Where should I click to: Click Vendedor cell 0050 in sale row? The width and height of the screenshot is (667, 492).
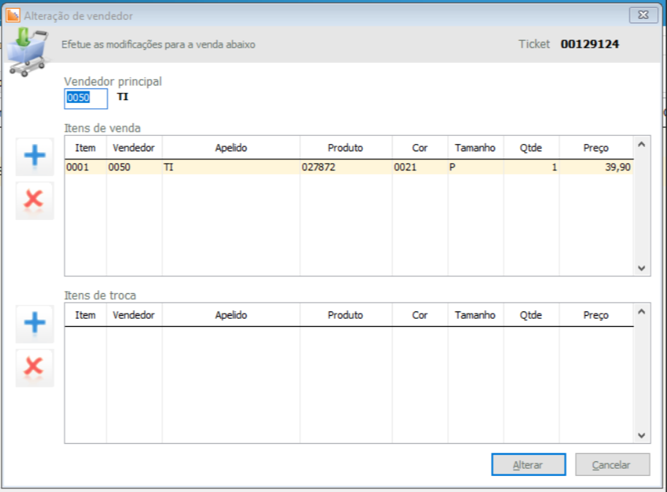(134, 167)
